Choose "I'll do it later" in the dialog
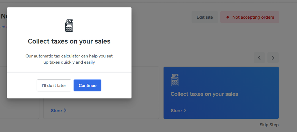Image resolution: width=297 pixels, height=132 pixels. coord(54,86)
